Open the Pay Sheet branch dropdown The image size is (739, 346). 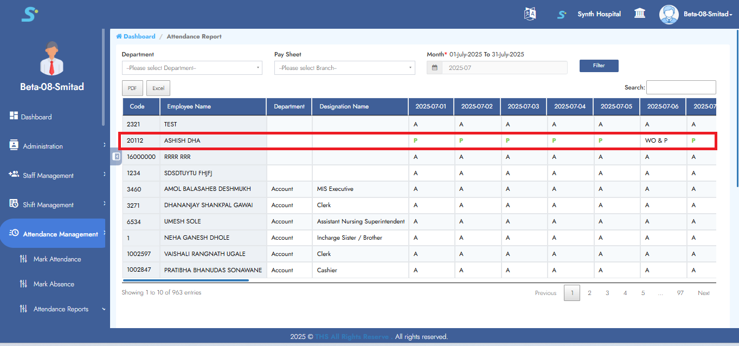pos(344,68)
